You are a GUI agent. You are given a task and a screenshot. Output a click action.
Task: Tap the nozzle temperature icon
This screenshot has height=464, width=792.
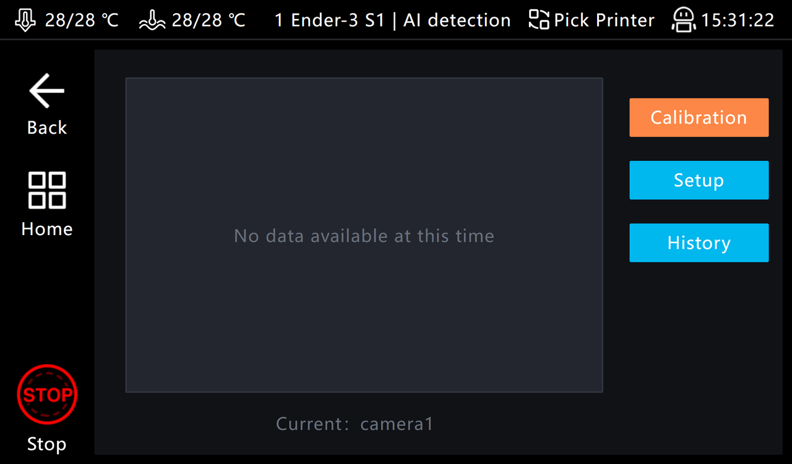[x=25, y=20]
